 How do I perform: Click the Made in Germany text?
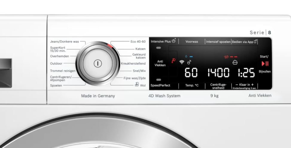[98, 96]
